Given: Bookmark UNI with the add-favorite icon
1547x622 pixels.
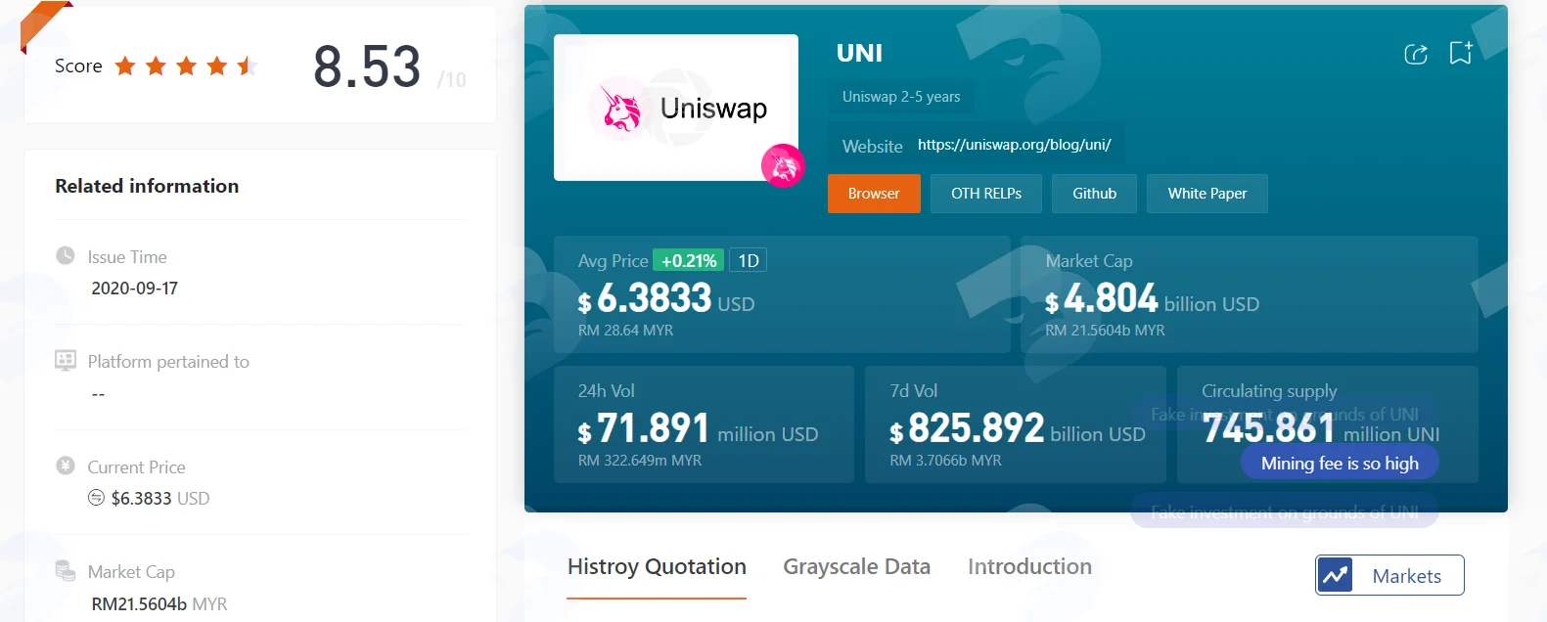Looking at the screenshot, I should click(x=1461, y=53).
